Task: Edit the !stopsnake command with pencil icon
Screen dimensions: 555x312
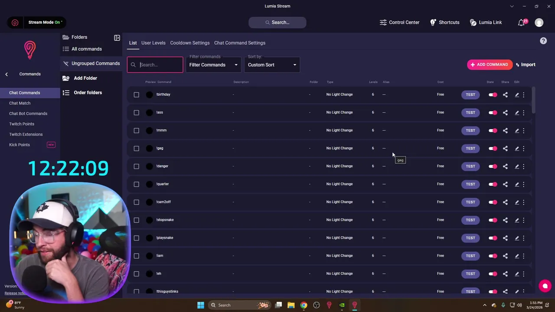Action: (x=517, y=220)
